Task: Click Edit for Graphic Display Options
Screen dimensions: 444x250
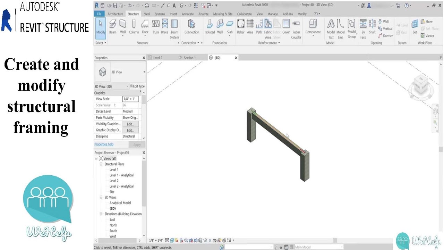Action: [130, 130]
